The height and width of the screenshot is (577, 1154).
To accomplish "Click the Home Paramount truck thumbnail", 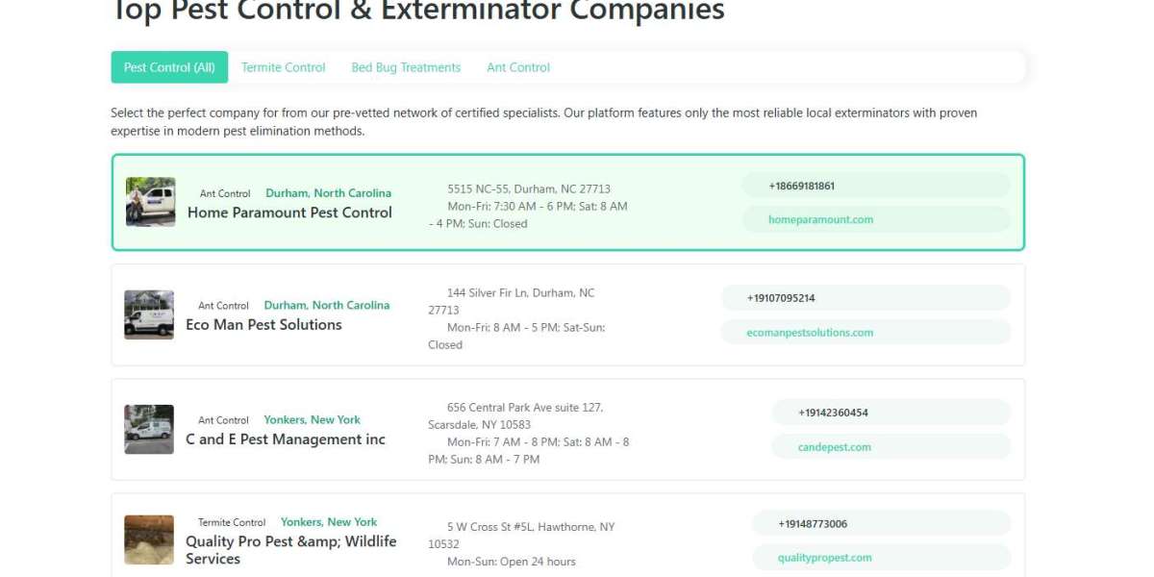I will coord(149,200).
